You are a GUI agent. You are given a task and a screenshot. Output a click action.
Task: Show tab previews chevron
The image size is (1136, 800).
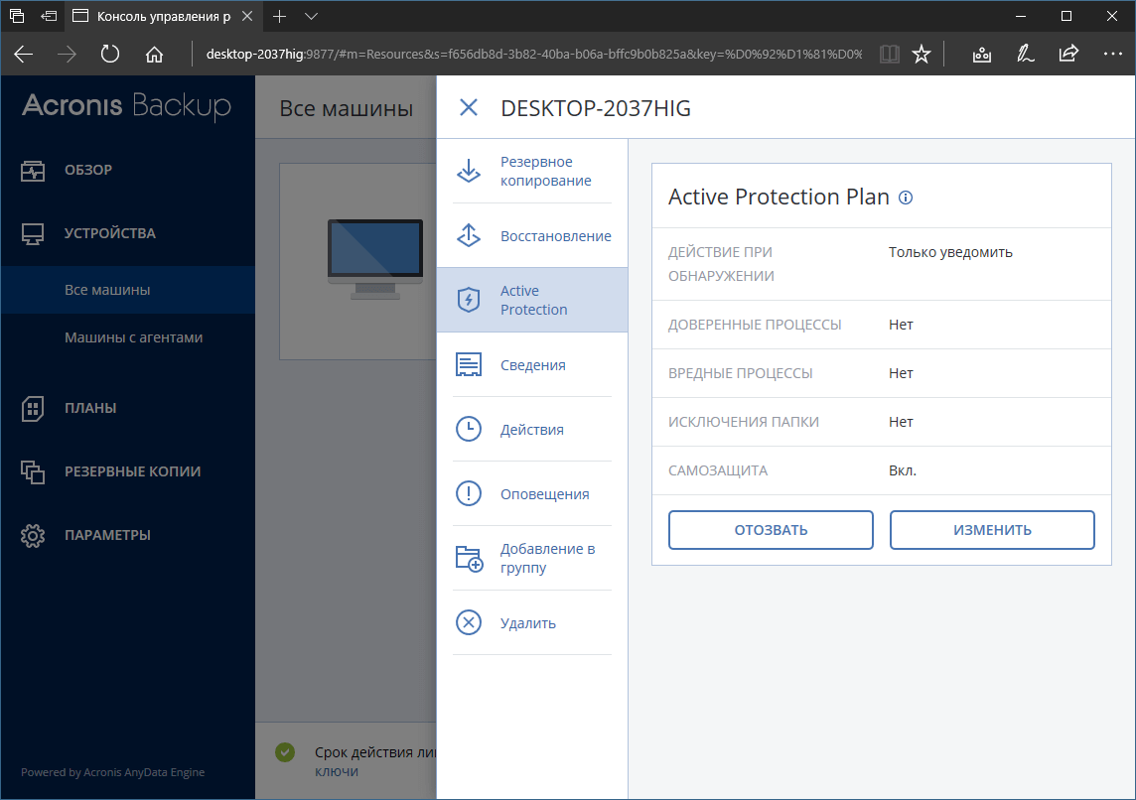(x=312, y=16)
